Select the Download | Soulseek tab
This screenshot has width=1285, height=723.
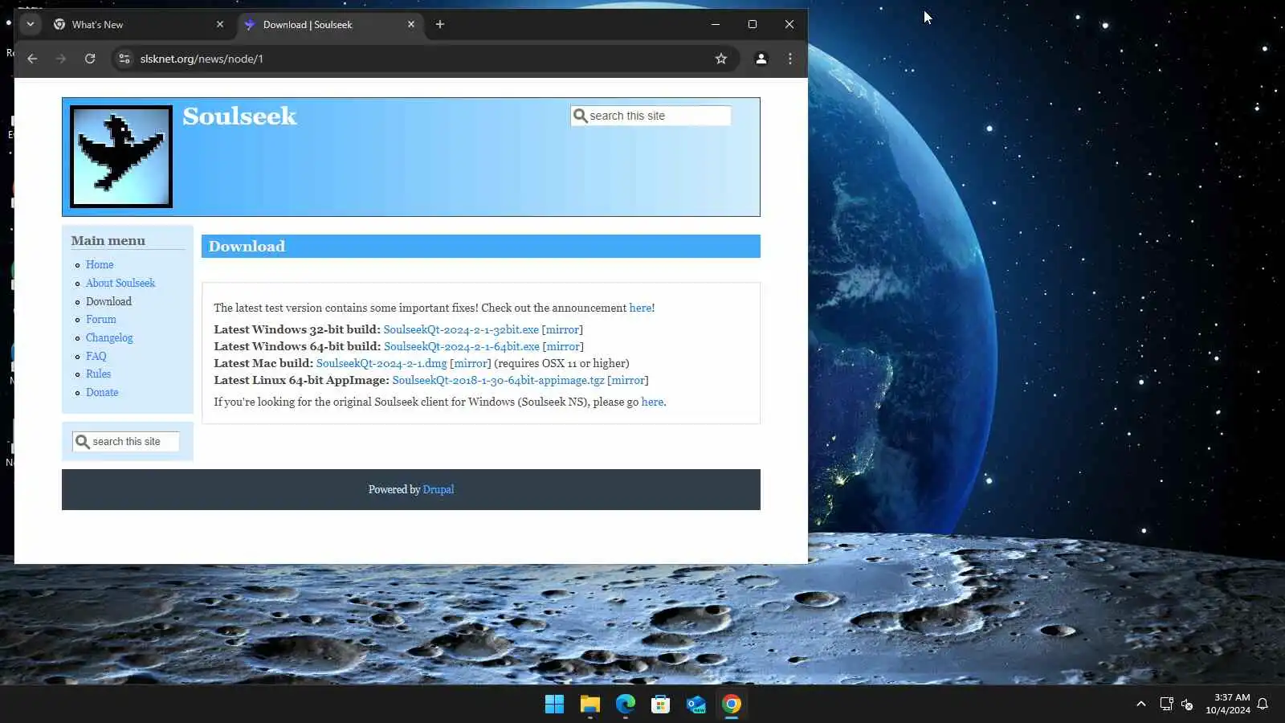pos(330,24)
